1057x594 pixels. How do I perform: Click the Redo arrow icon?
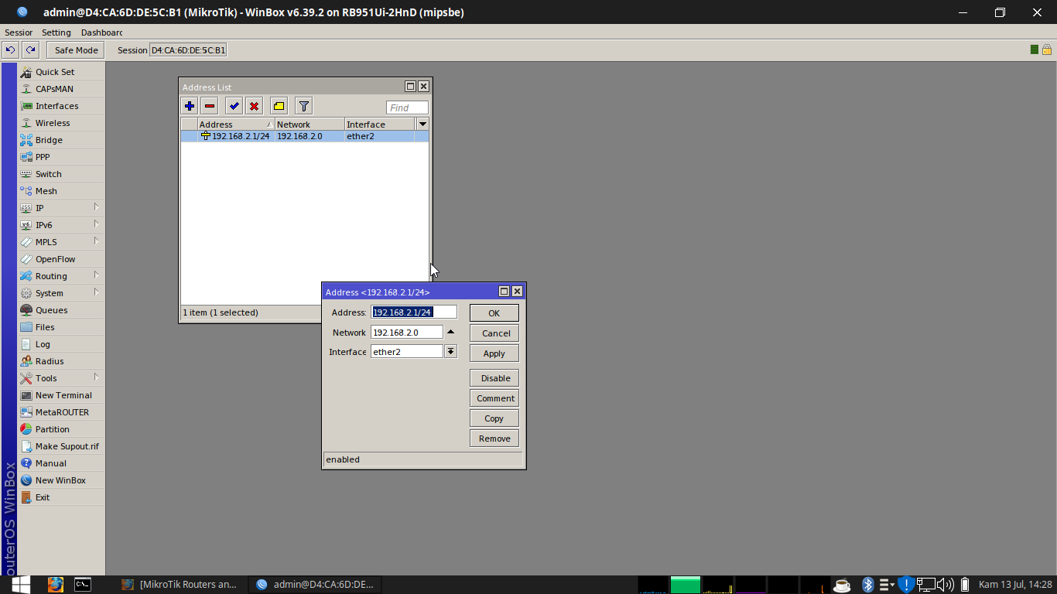pos(30,50)
